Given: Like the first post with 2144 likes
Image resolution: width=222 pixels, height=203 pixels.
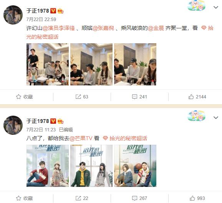Looking at the screenshot, I should [x=191, y=97].
